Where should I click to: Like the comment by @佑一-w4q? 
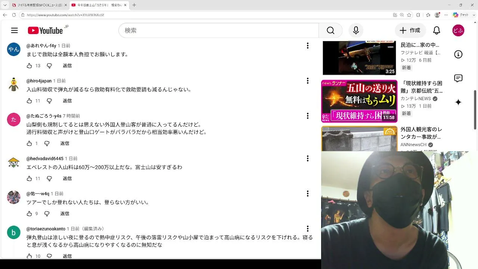[x=30, y=214]
